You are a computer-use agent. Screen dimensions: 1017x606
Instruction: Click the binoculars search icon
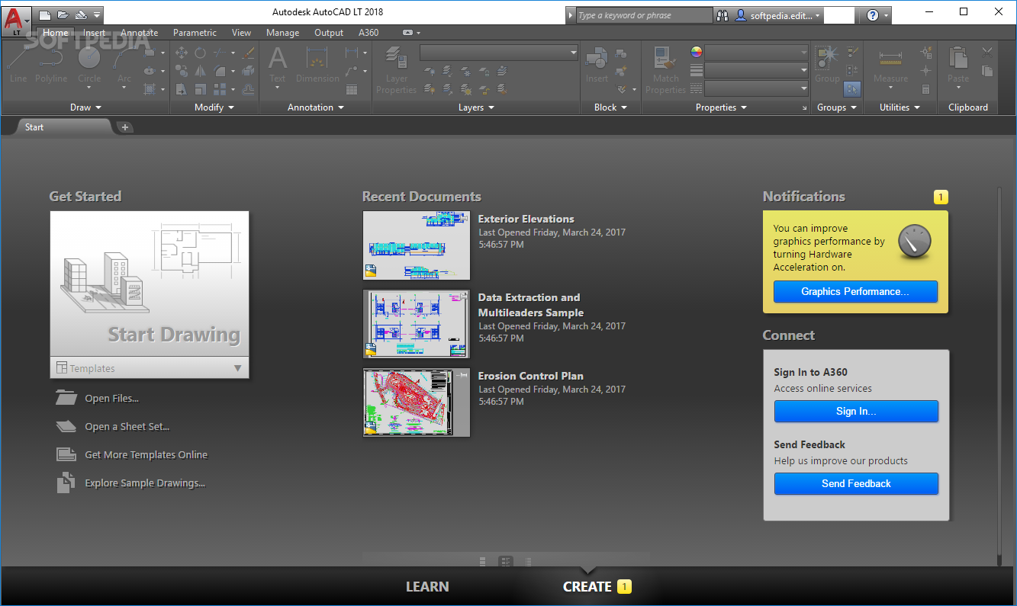723,14
